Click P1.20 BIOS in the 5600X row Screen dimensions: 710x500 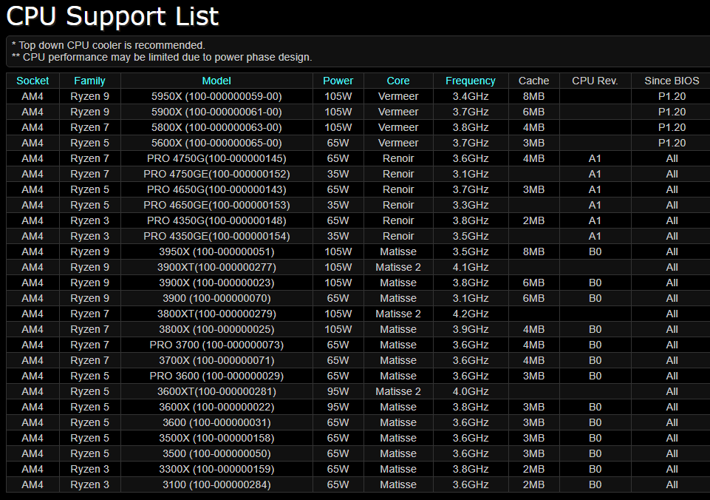(672, 143)
